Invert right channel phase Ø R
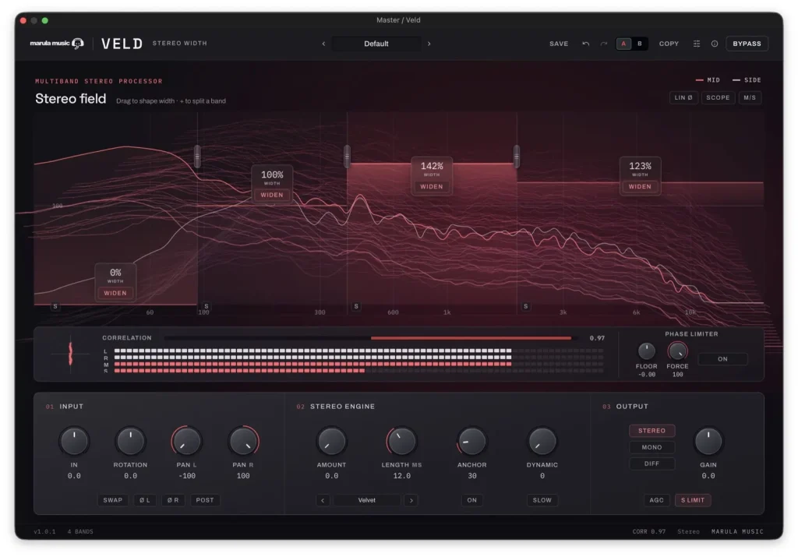Image resolution: width=798 pixels, height=557 pixels. [x=173, y=501]
